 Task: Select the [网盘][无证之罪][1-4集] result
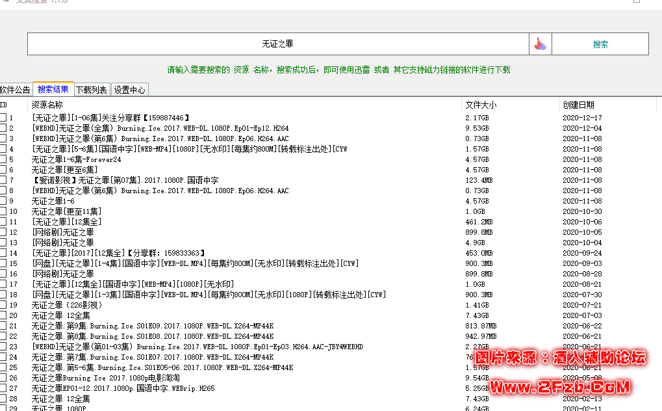point(195,263)
